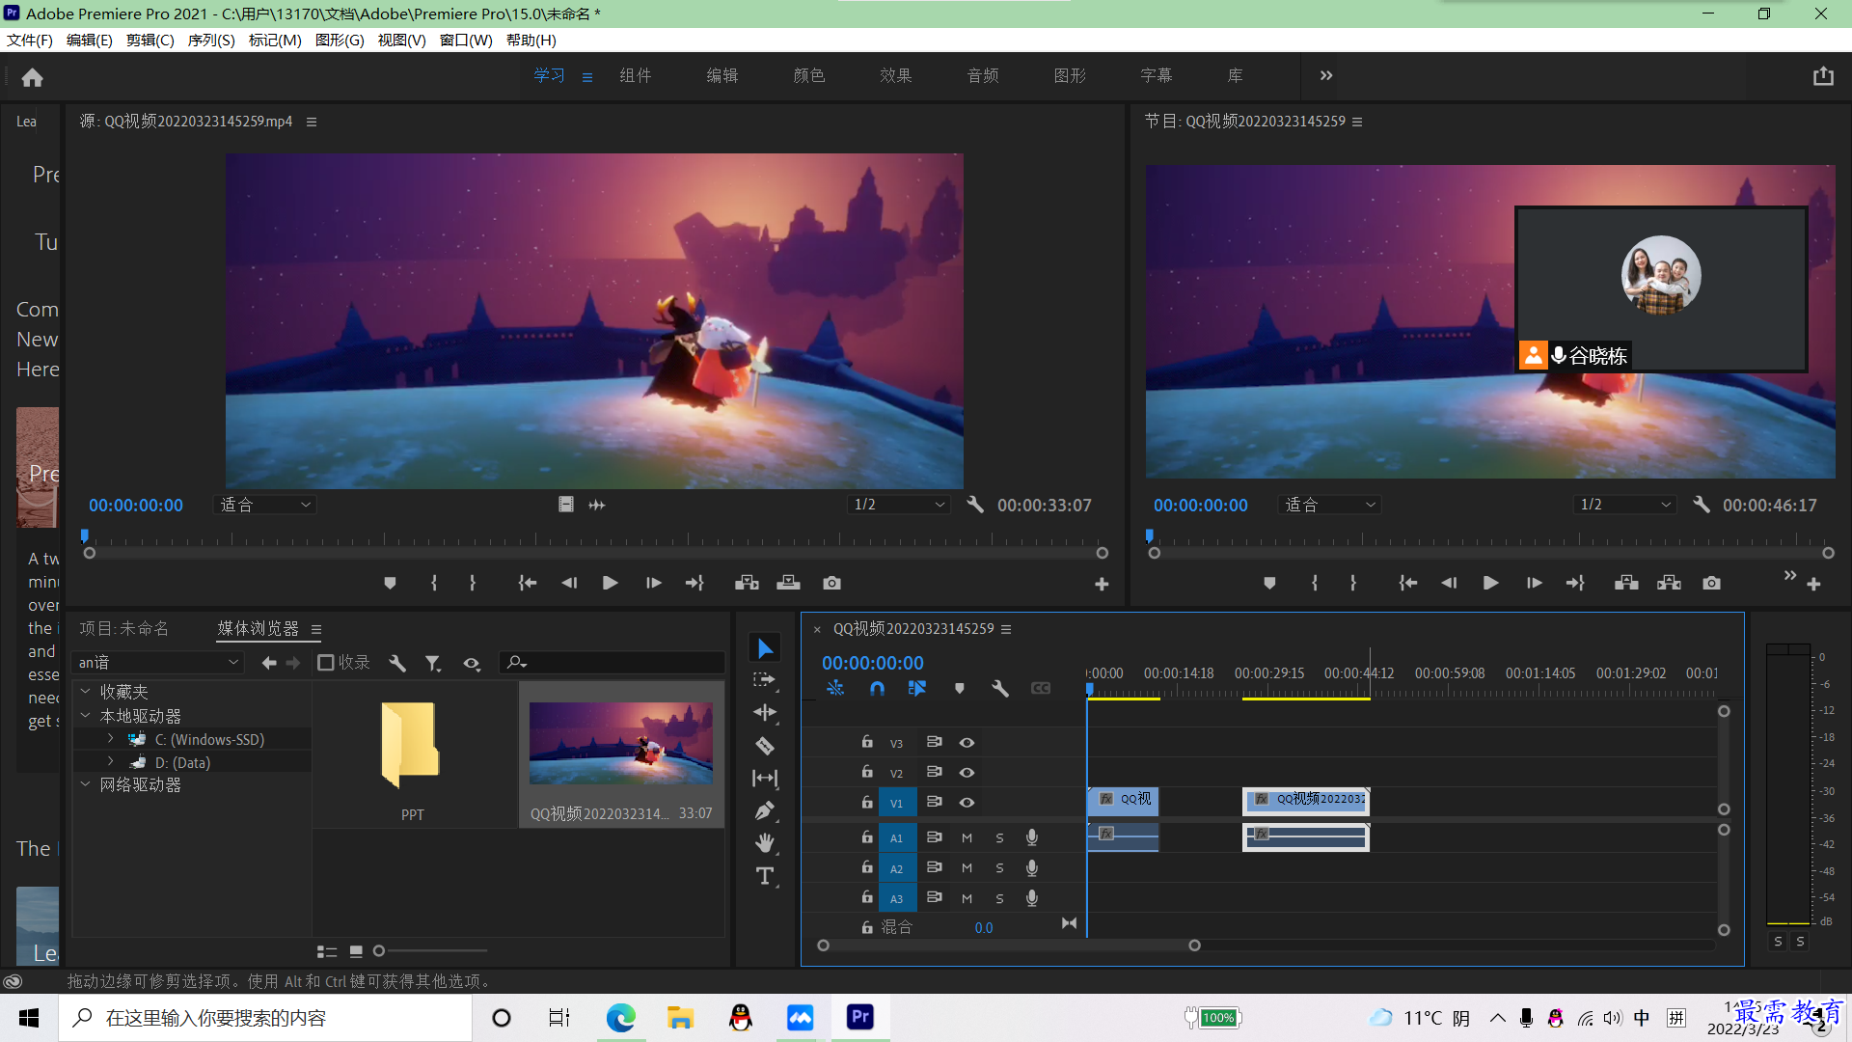Add marker in source monitor

[x=390, y=583]
